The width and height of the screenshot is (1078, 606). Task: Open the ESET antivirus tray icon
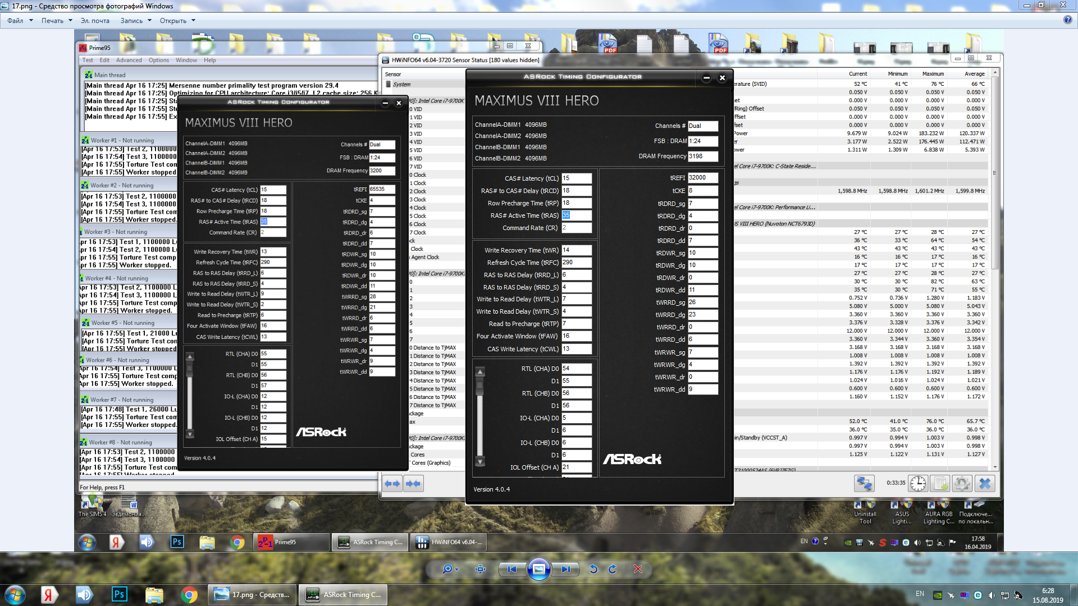[977, 595]
